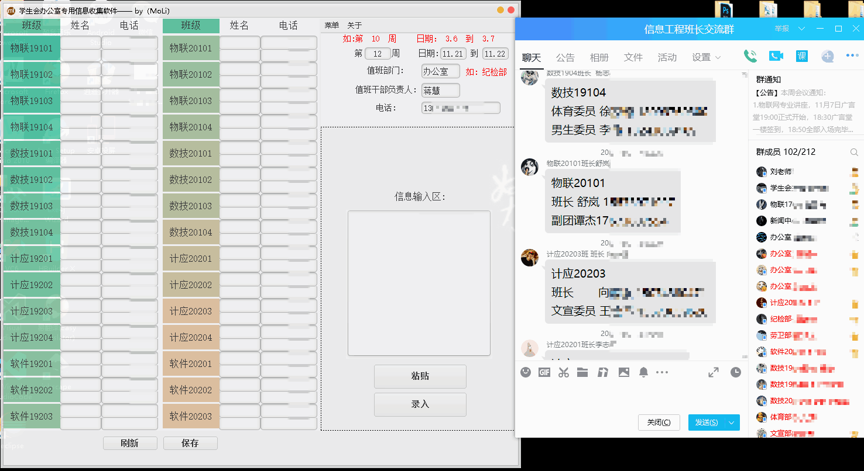Open the more options ellipsis in chat toolbar
Screen dimensions: 864x471
click(x=662, y=372)
